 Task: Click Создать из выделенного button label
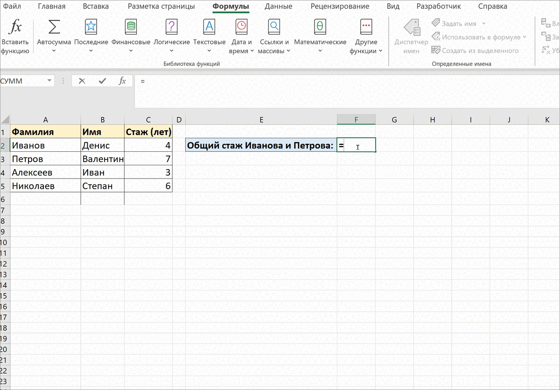(x=480, y=50)
